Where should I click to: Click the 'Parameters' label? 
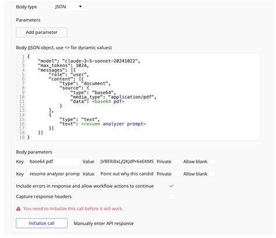point(28,20)
